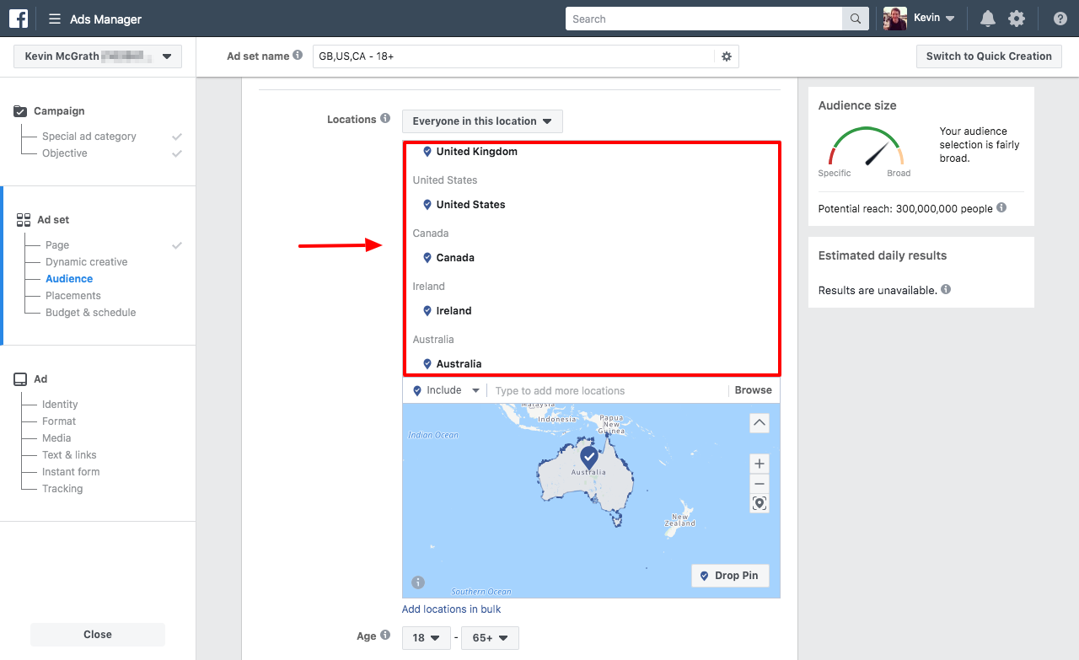Click the Facebook logo icon
1079x660 pixels.
tap(19, 19)
